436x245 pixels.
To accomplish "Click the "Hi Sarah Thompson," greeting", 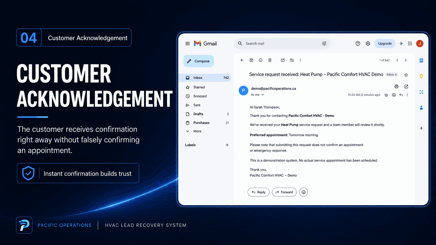I will point(265,107).
